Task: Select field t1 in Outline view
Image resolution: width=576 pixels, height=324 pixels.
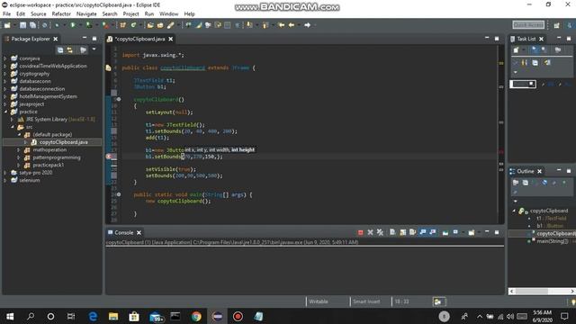Action: pos(551,218)
